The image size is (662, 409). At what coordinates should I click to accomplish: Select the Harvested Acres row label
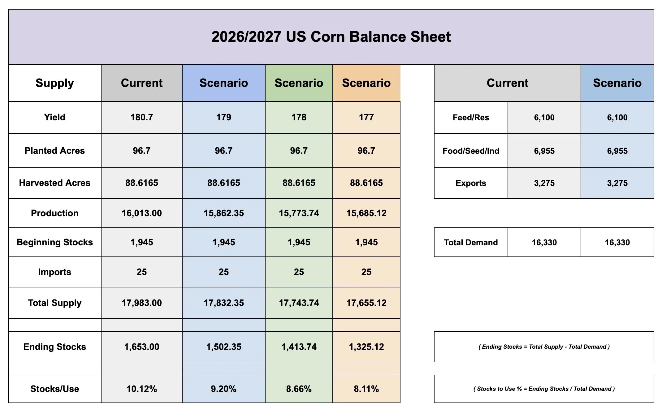55,183
